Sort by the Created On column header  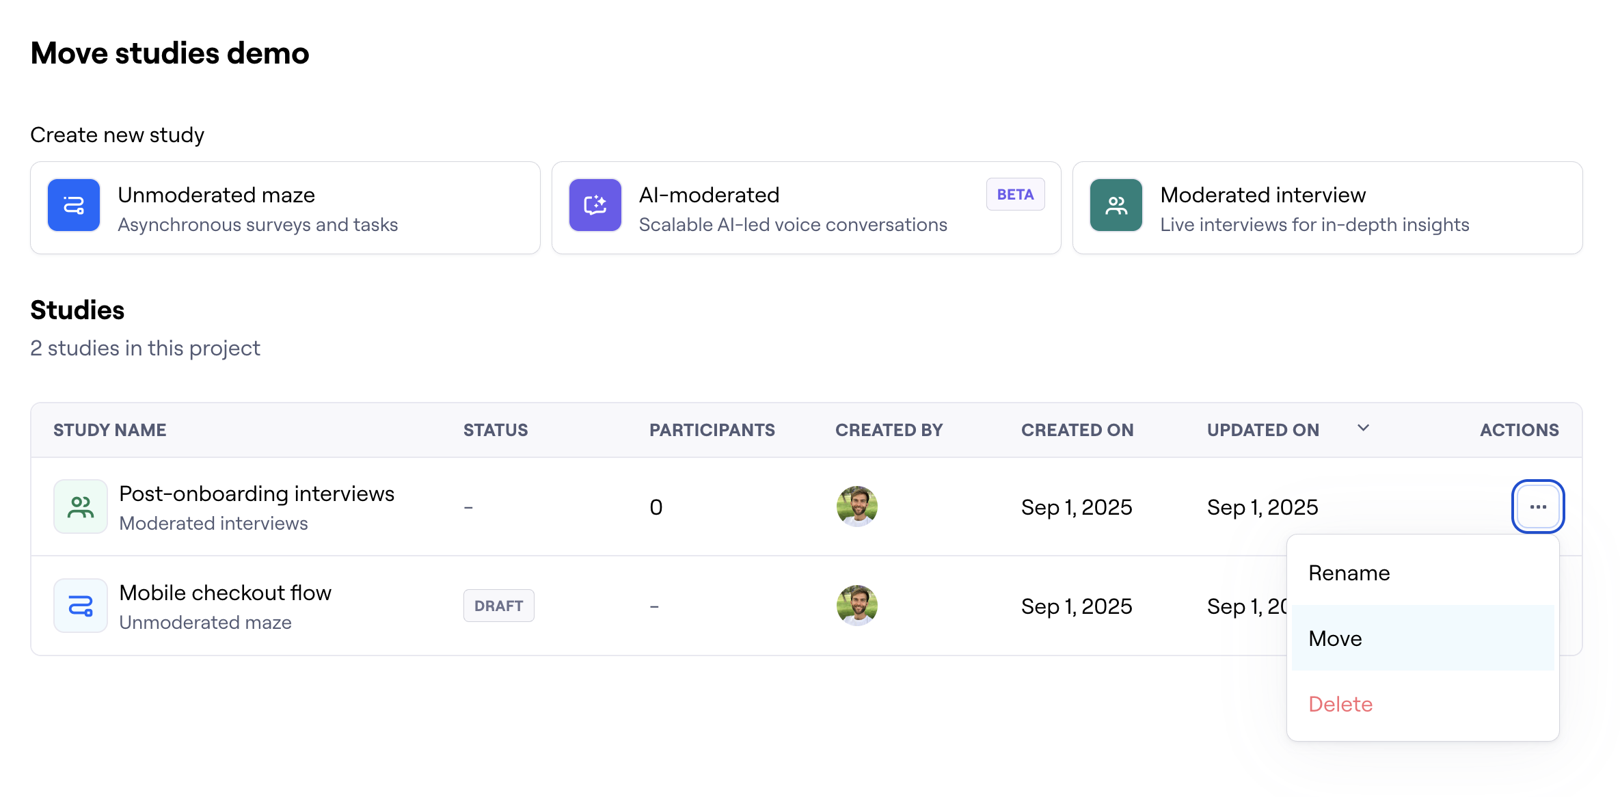(x=1077, y=430)
